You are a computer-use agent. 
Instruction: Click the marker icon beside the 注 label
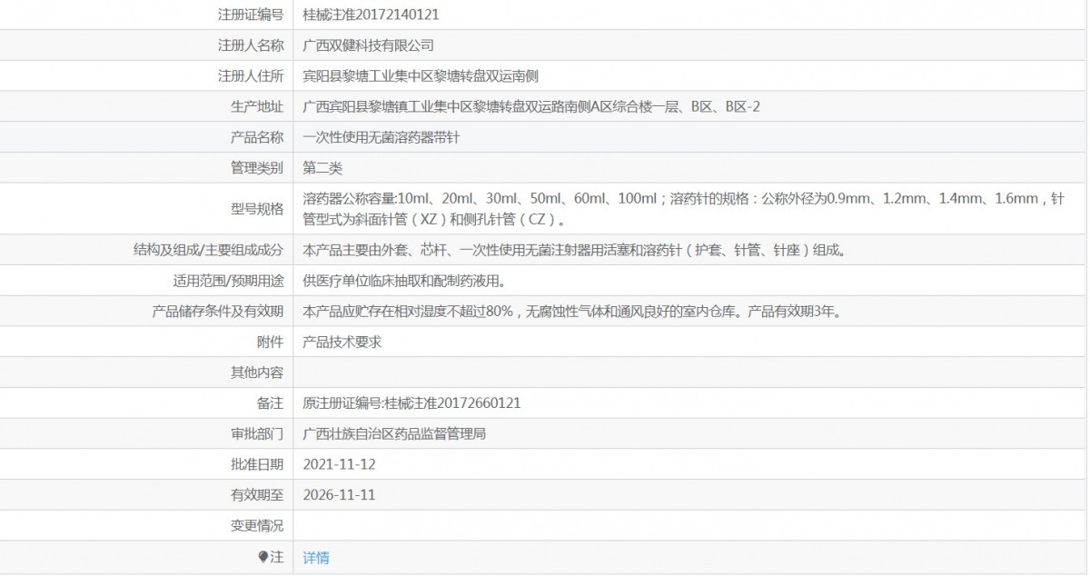point(263,556)
